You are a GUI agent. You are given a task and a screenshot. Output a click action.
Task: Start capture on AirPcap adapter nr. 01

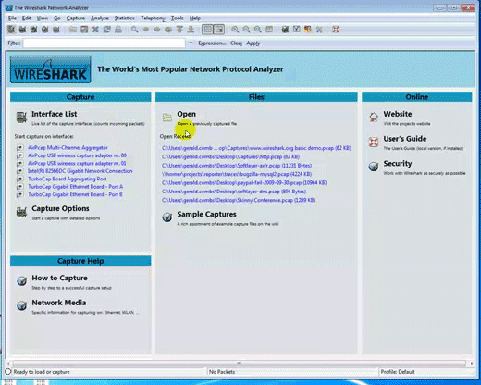coord(77,163)
